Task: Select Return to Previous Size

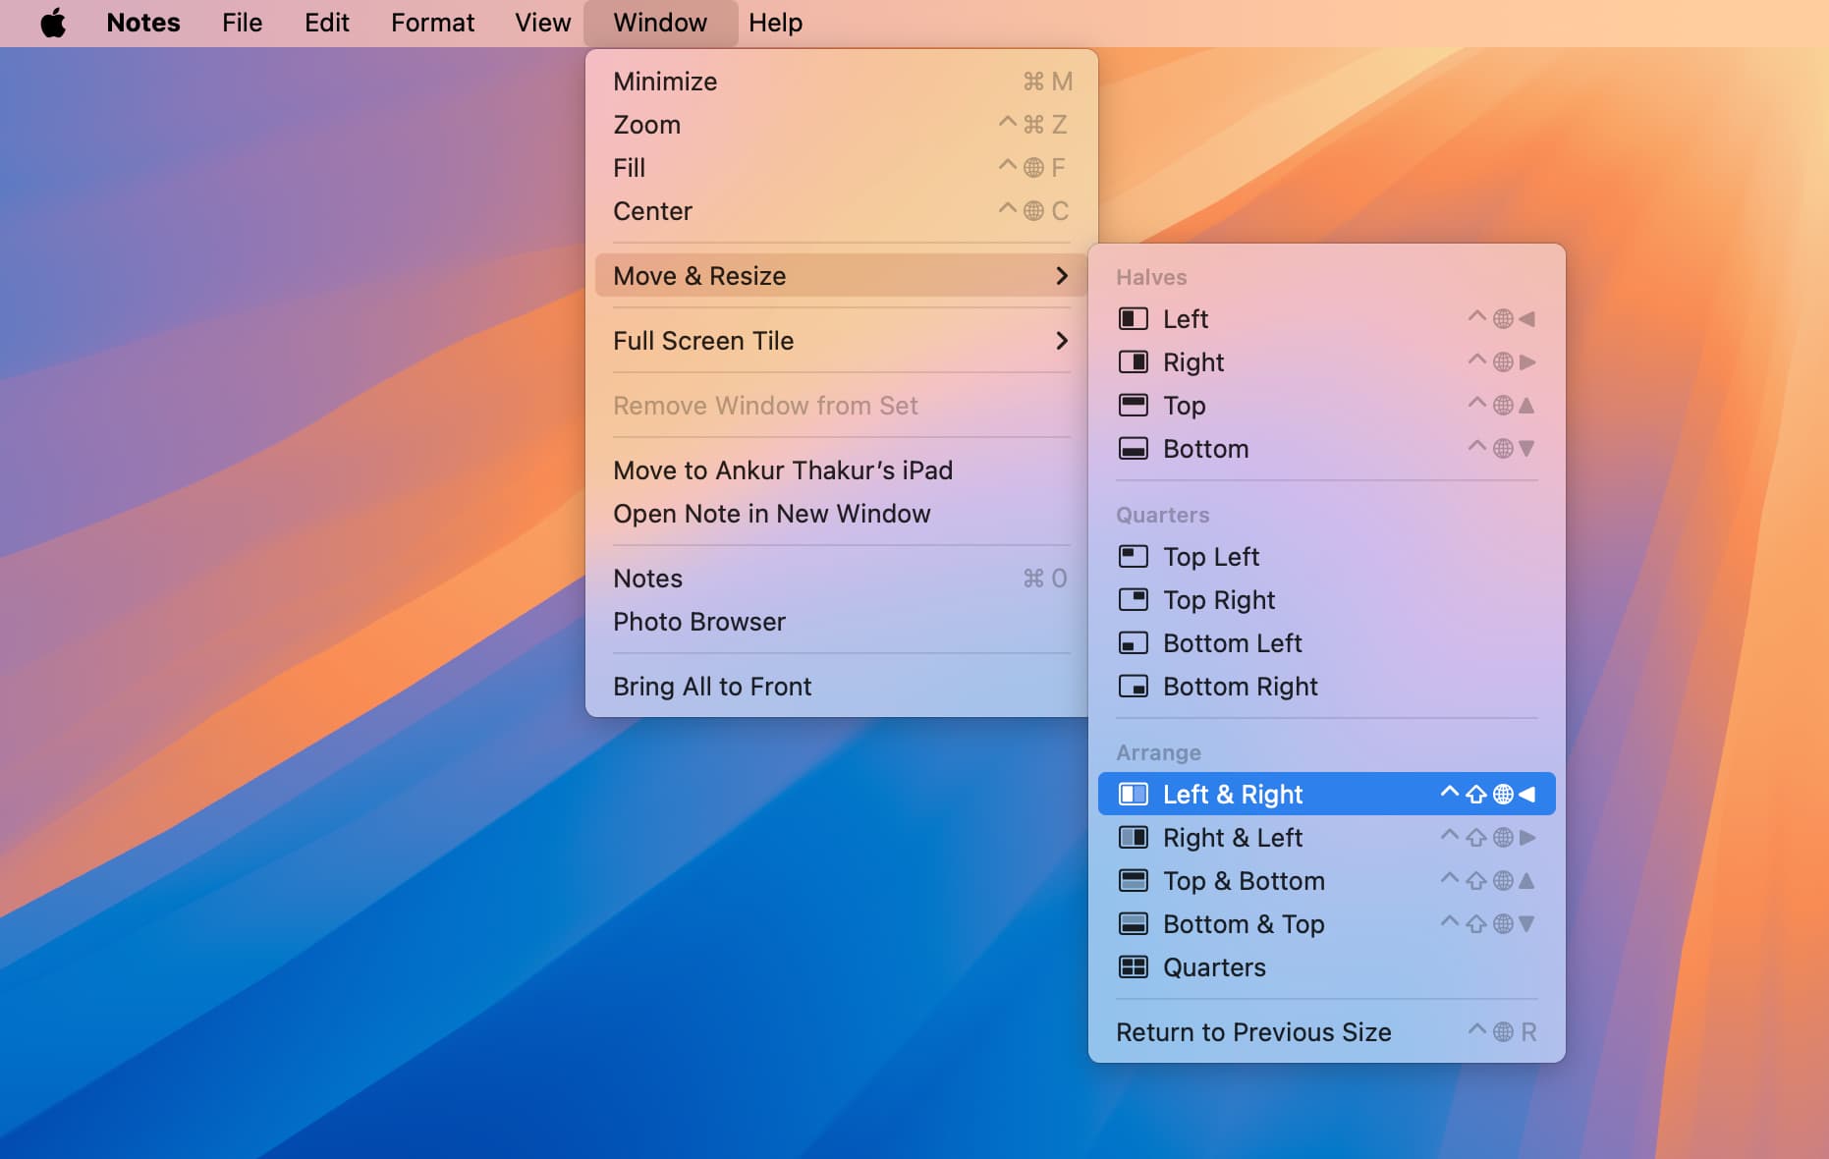Action: click(1253, 1032)
